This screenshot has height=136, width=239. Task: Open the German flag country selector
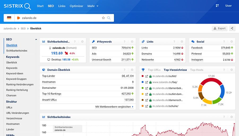pyautogui.click(x=9, y=18)
